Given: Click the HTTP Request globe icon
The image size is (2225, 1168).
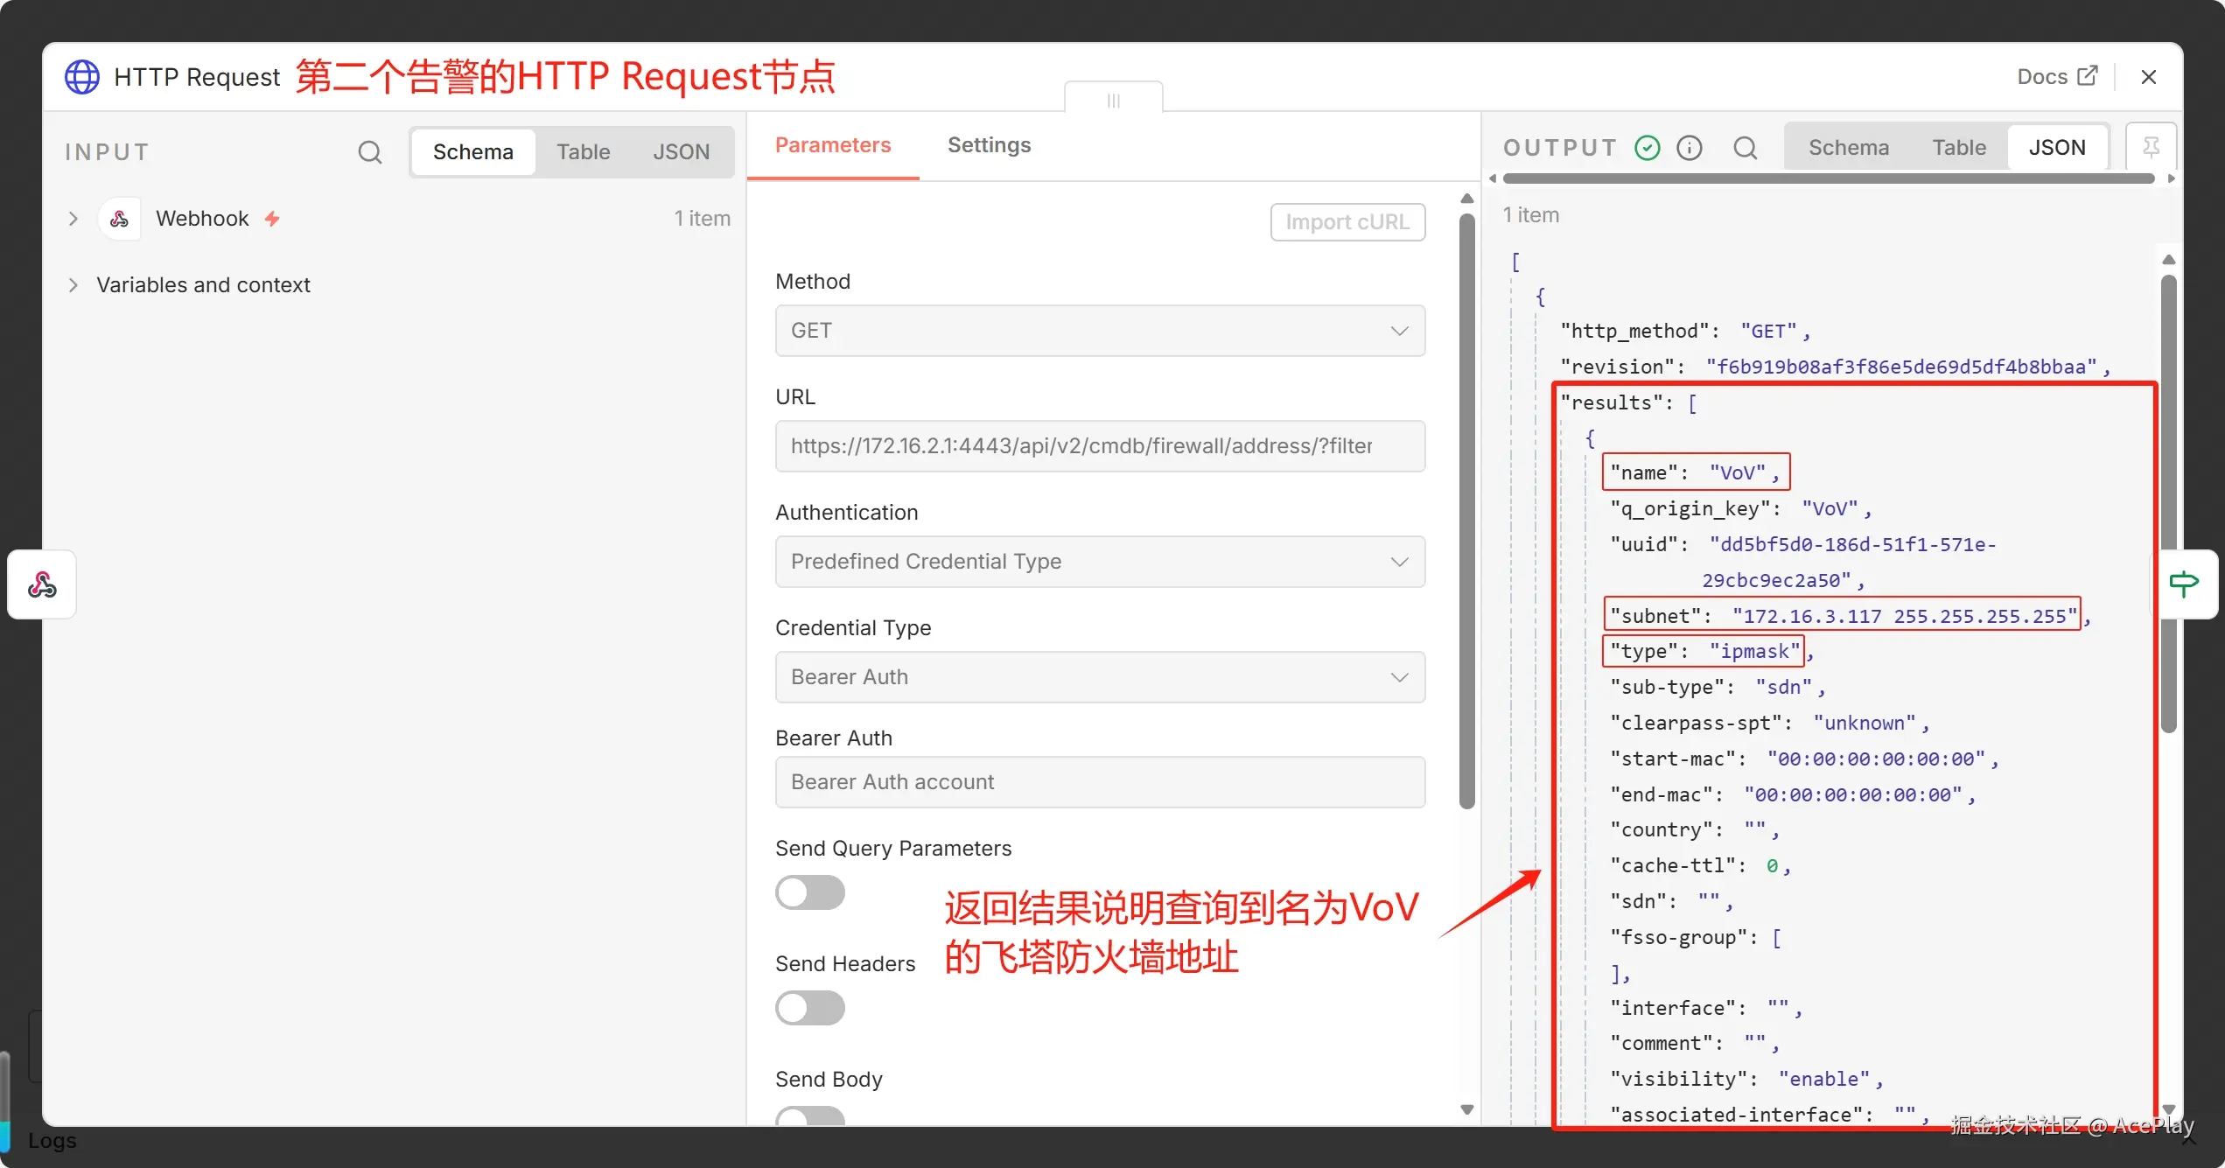Looking at the screenshot, I should (81, 76).
